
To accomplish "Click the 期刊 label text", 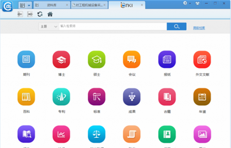I will [x=26, y=75].
